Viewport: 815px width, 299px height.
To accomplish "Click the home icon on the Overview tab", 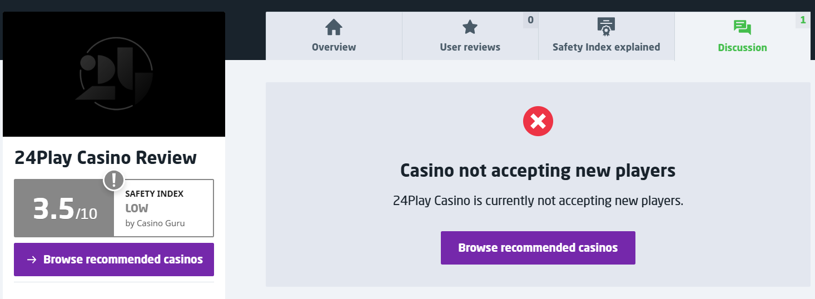I will tap(334, 27).
